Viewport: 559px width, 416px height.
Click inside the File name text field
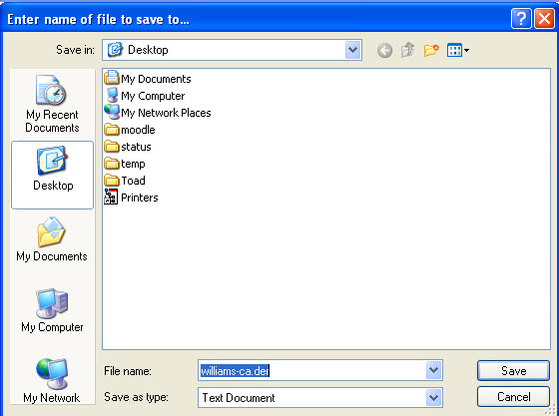pyautogui.click(x=312, y=370)
